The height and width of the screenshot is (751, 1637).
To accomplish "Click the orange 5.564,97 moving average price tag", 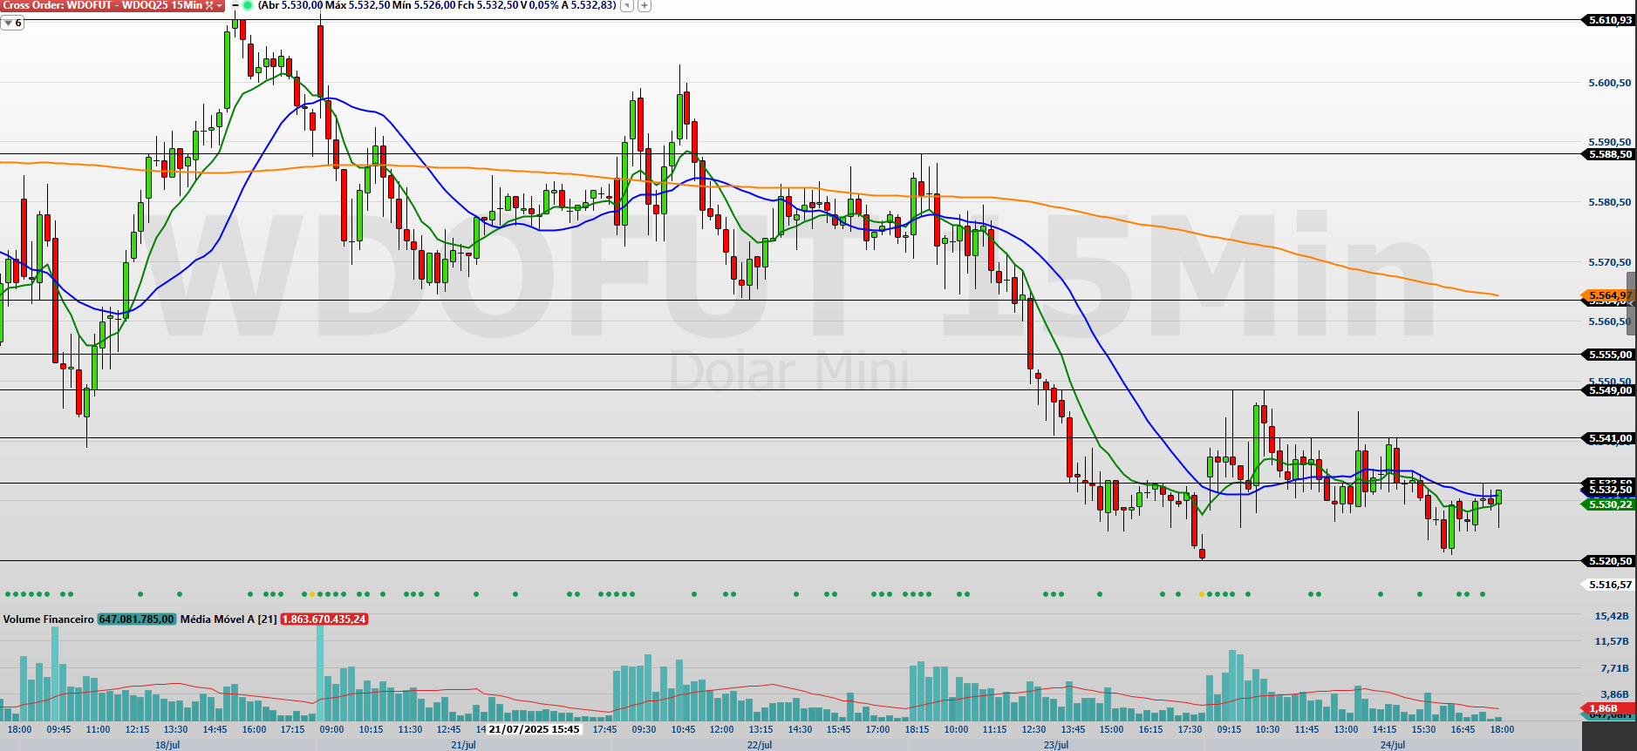I will point(1607,296).
